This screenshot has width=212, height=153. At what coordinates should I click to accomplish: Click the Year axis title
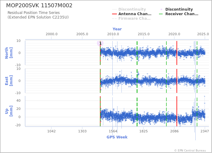[117, 29]
